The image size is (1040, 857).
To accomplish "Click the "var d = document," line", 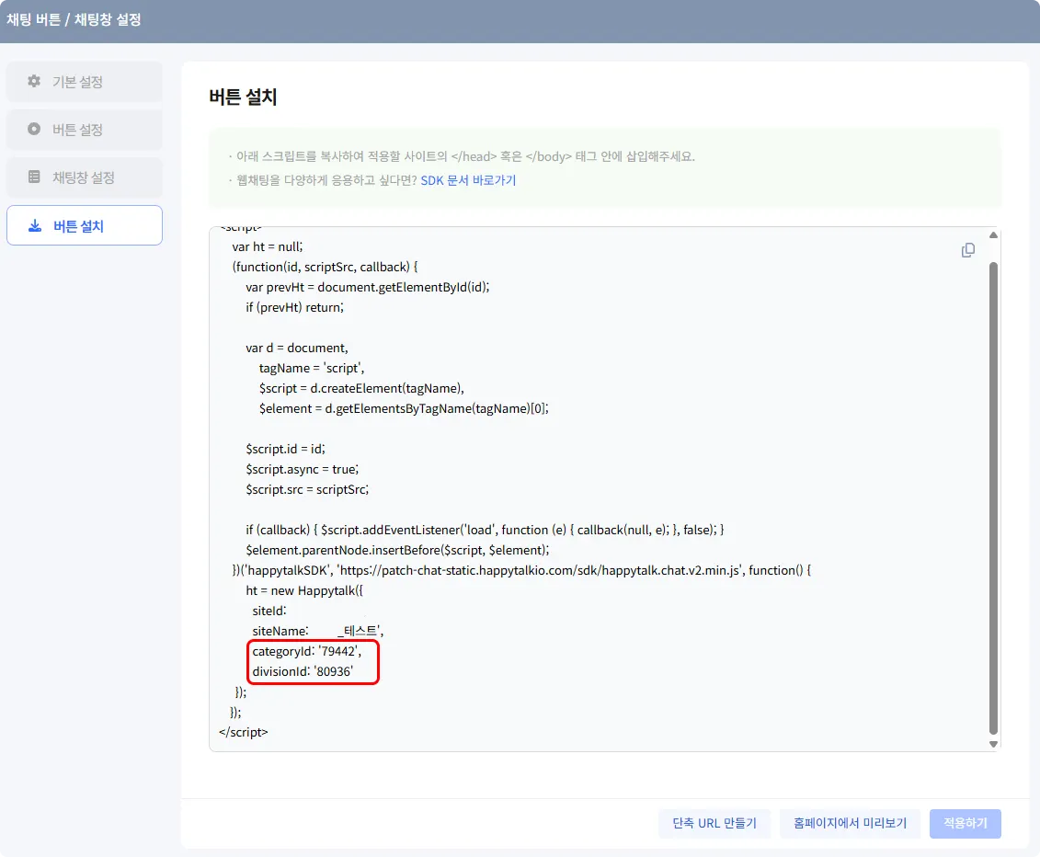I will click(x=296, y=348).
